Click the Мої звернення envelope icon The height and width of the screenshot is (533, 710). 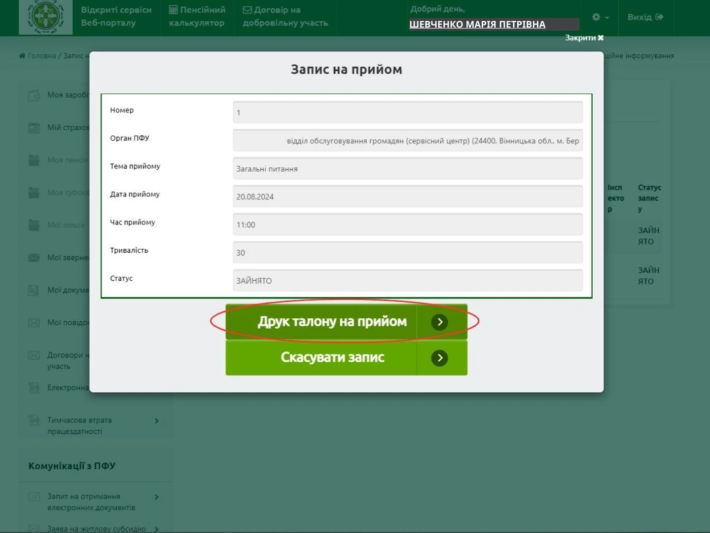click(34, 258)
